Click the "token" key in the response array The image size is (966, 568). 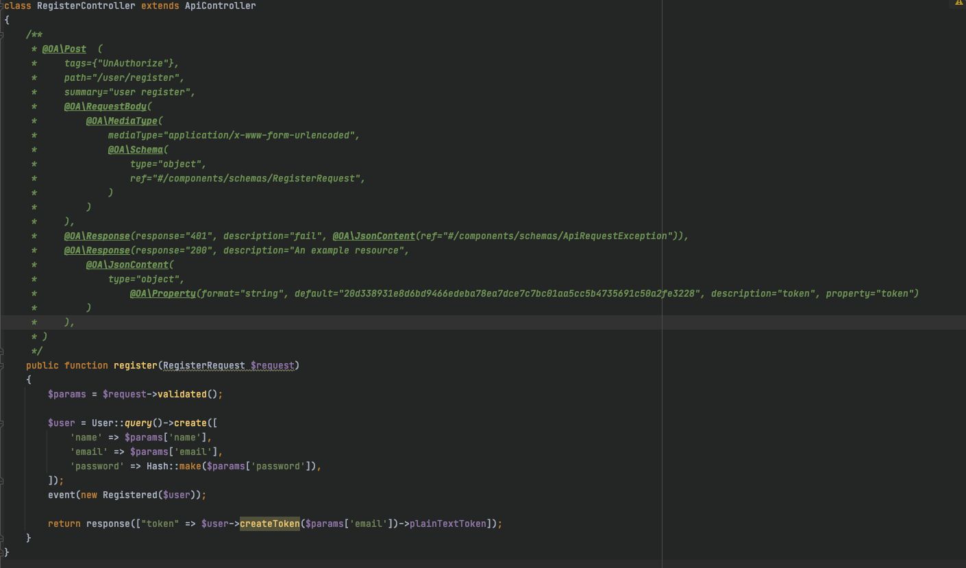(x=160, y=523)
